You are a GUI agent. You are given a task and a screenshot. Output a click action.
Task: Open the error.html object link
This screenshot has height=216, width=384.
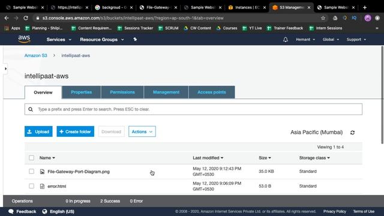pyautogui.click(x=57, y=187)
